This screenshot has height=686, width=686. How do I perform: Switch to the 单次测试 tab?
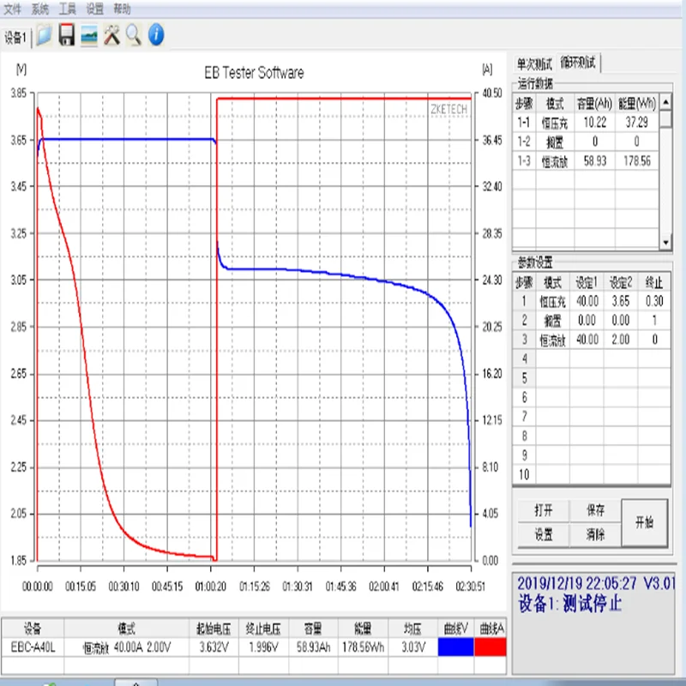(x=535, y=63)
